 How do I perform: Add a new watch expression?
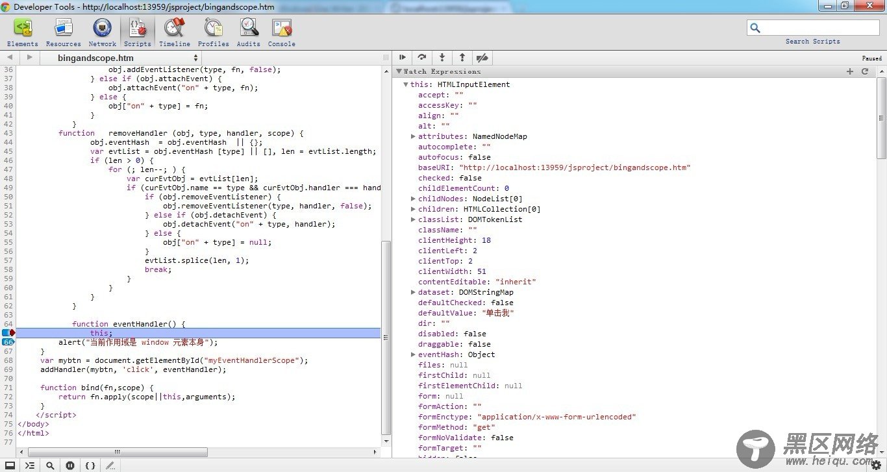(850, 71)
